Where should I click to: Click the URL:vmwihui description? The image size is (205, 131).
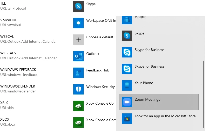pyautogui.click(x=10, y=25)
